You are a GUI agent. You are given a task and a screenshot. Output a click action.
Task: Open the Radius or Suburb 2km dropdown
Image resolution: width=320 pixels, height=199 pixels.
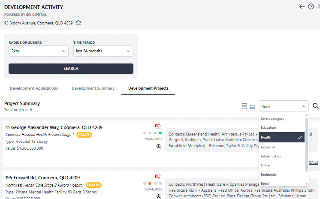click(39, 51)
